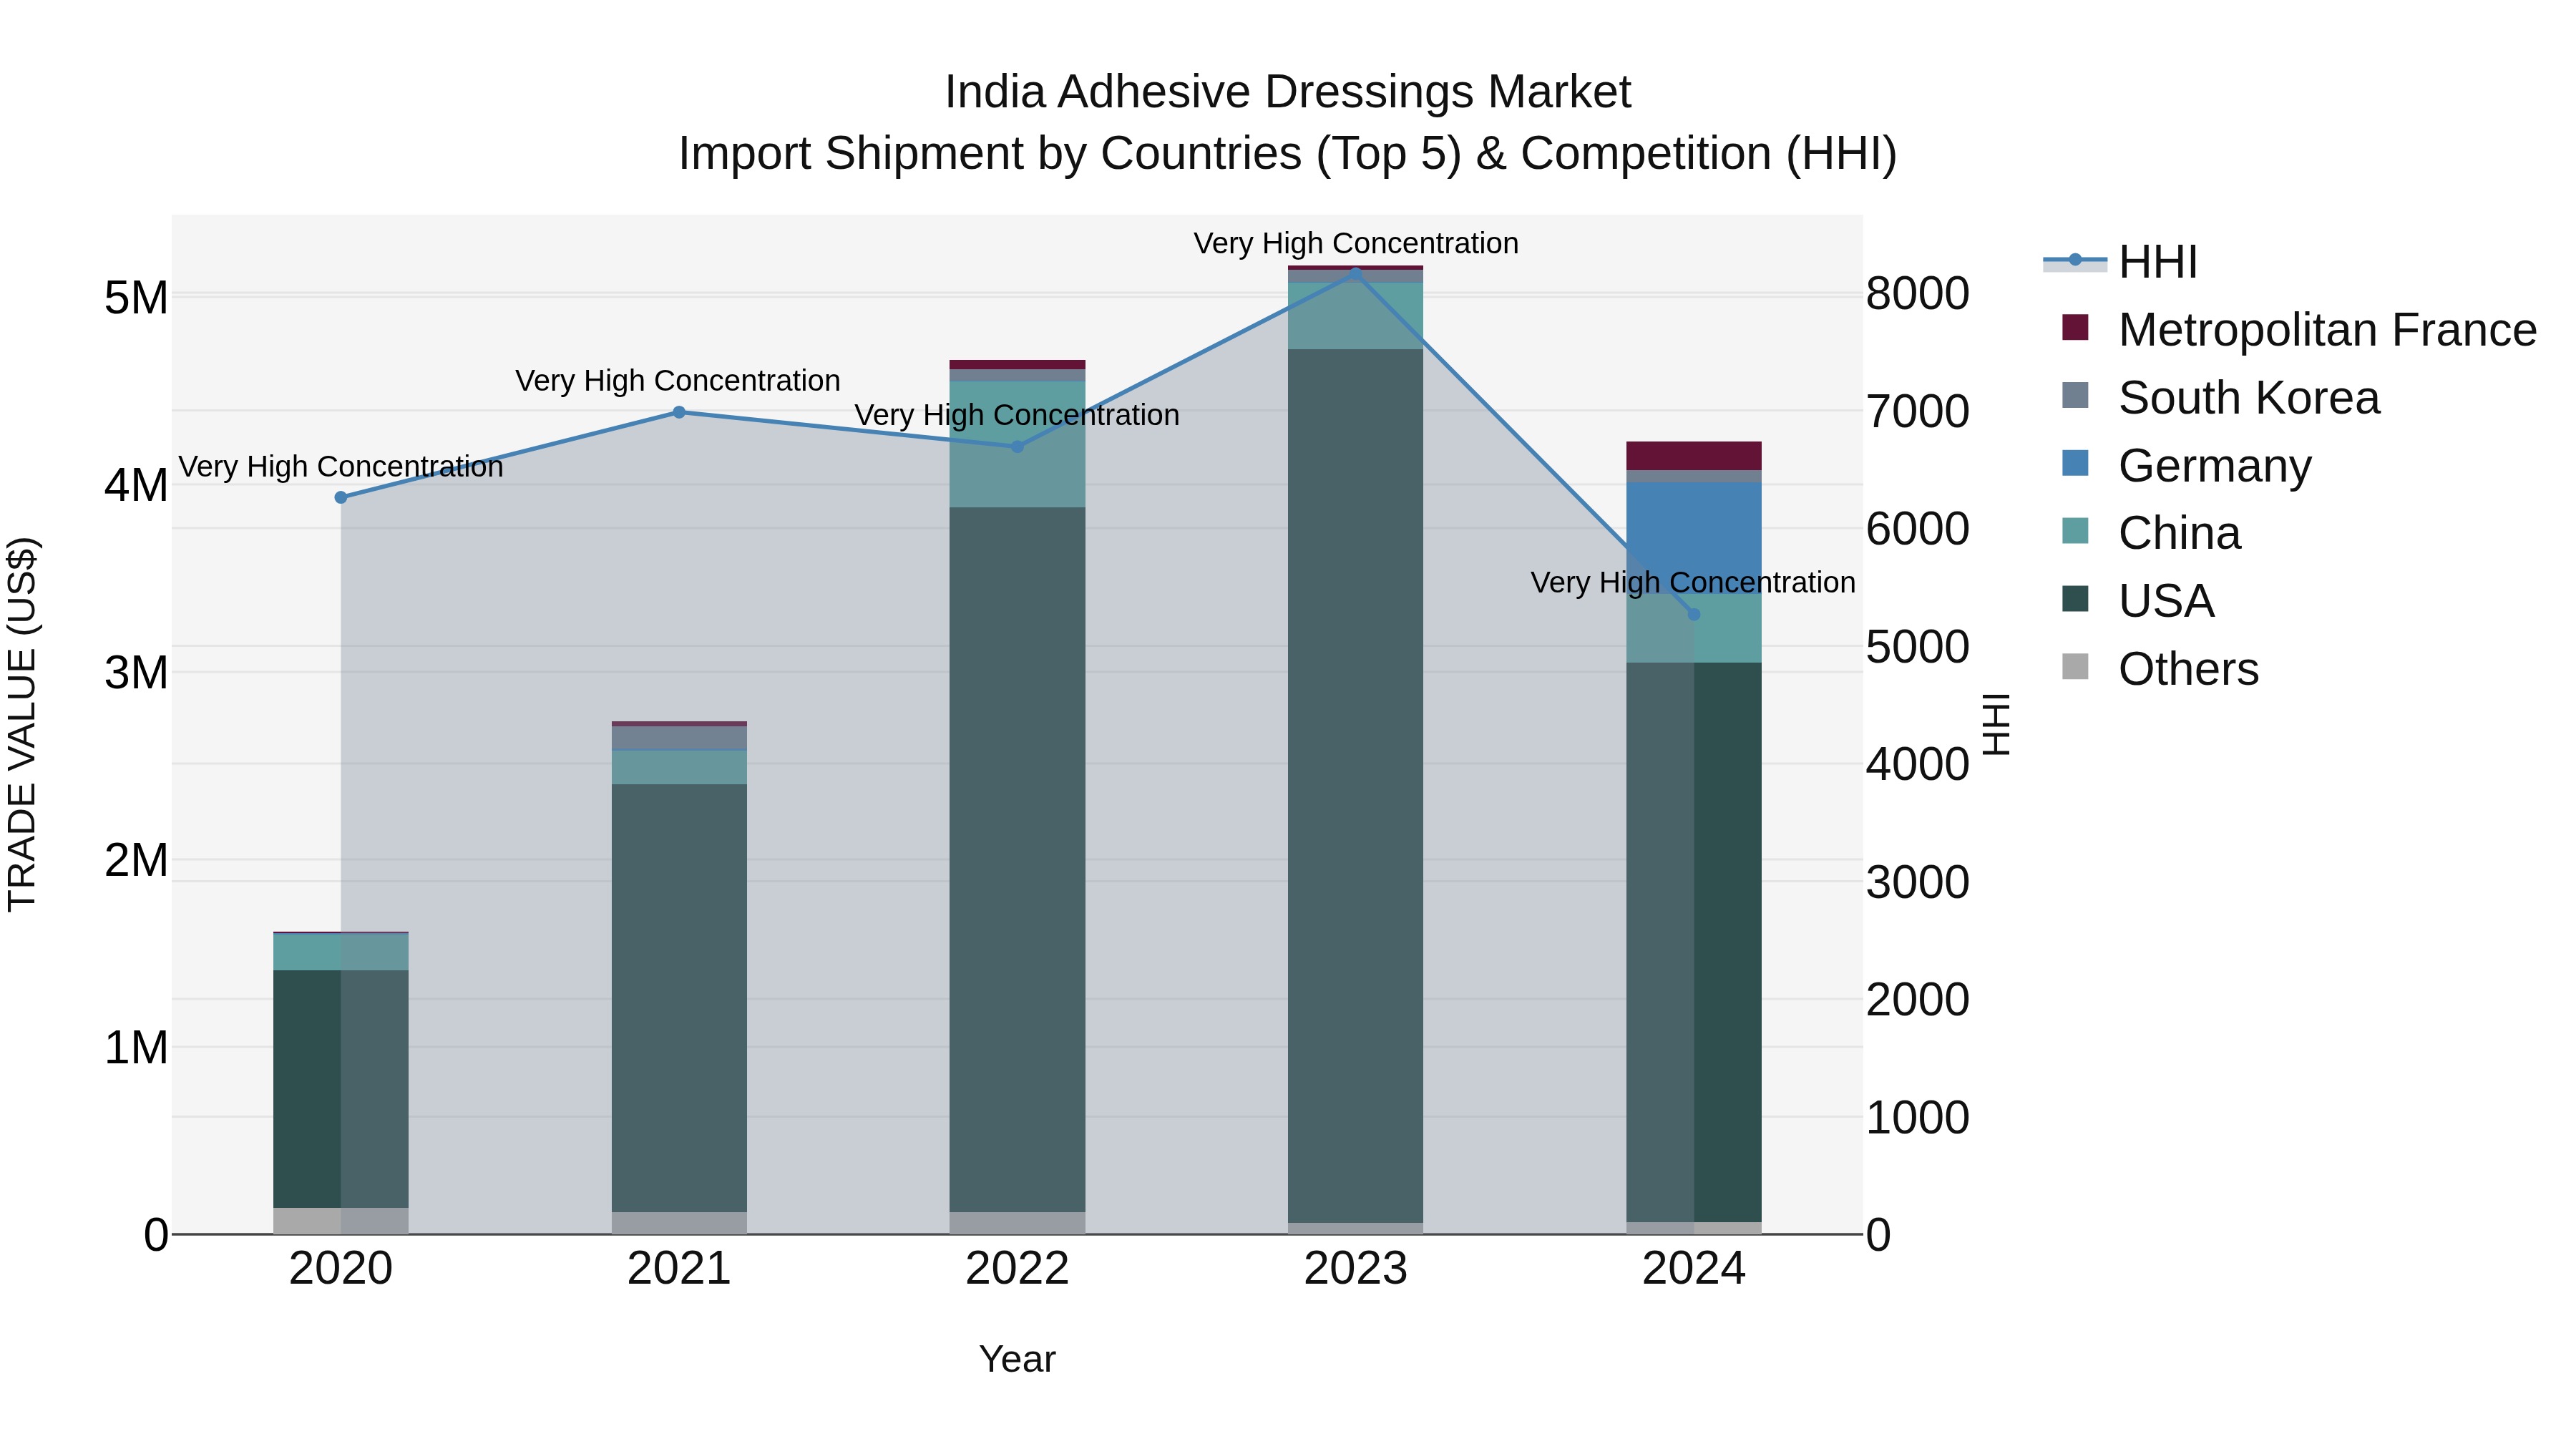
Task: Click the 2M trade value tick
Action: tap(136, 860)
